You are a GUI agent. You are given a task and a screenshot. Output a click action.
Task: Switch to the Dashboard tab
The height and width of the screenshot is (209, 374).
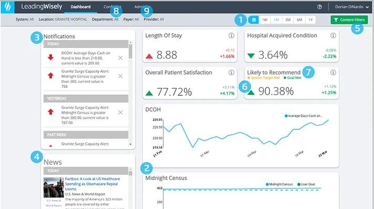click(x=80, y=7)
